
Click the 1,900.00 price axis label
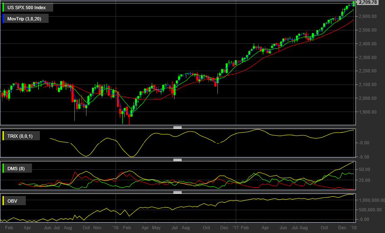click(x=368, y=112)
